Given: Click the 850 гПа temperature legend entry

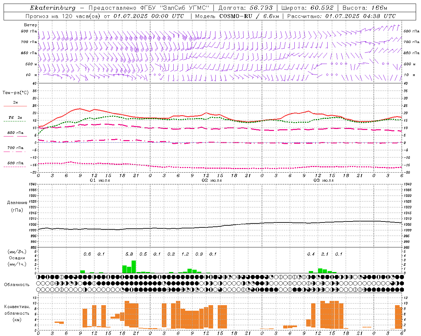Looking at the screenshot, I should pos(15,133).
